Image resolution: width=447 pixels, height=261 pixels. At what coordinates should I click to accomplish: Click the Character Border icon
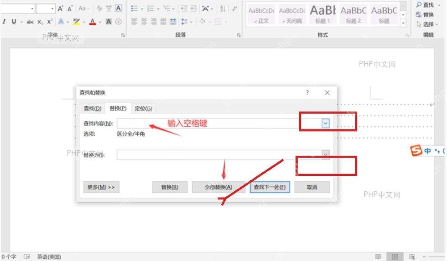118,8
